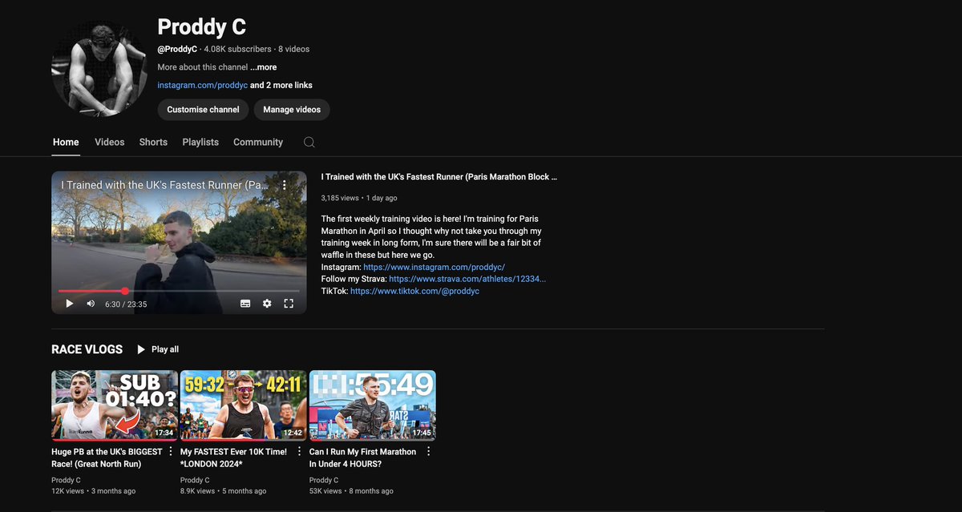This screenshot has height=512, width=962.
Task: Open the Instagram link in the description
Action: [434, 267]
